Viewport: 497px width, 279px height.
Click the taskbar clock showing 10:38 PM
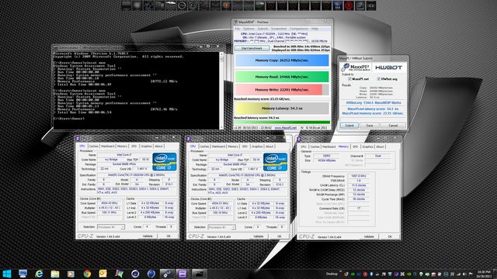click(x=484, y=274)
